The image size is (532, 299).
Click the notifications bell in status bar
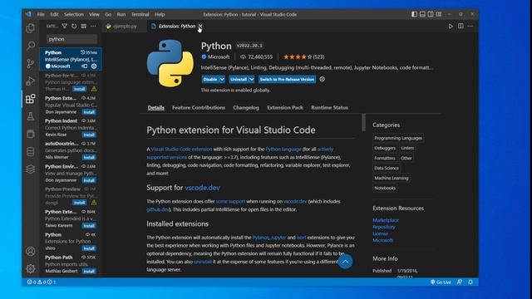(470, 282)
